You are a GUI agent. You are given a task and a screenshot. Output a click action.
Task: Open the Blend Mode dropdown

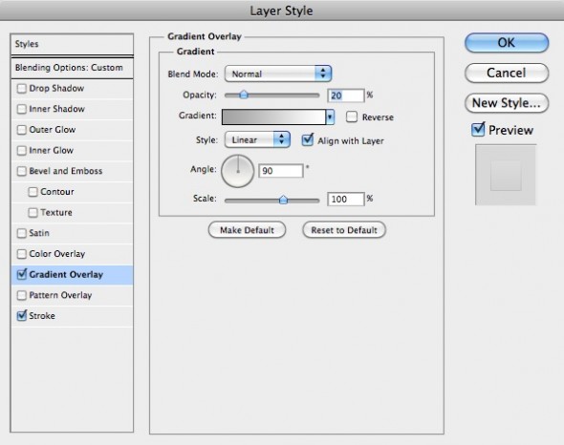click(278, 74)
